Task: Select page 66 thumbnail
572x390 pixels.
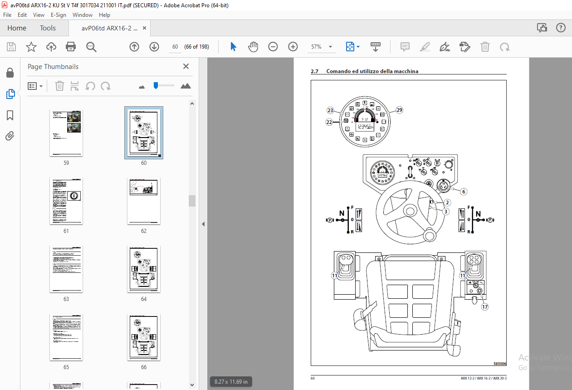Action: pyautogui.click(x=144, y=337)
